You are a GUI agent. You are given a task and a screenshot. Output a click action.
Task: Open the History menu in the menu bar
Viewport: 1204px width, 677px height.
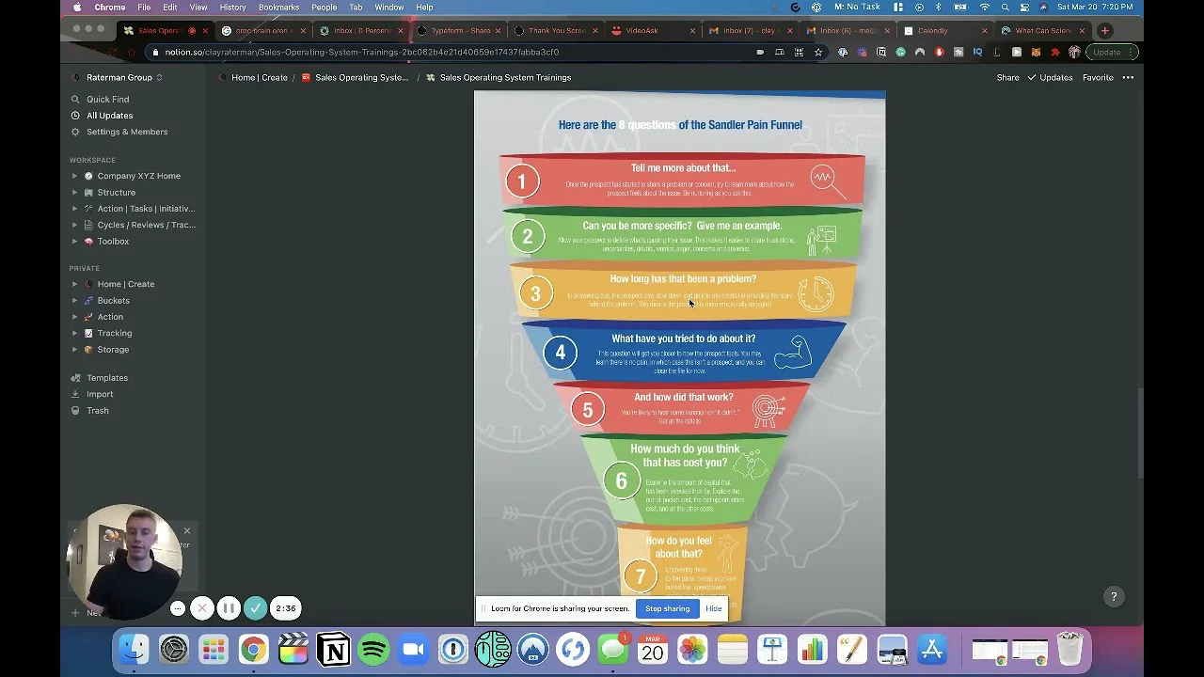click(x=232, y=8)
